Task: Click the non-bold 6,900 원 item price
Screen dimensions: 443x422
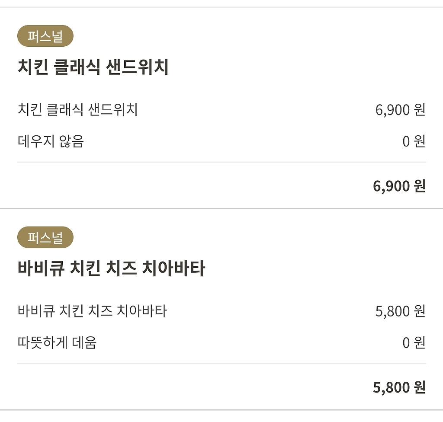Action: (x=400, y=110)
